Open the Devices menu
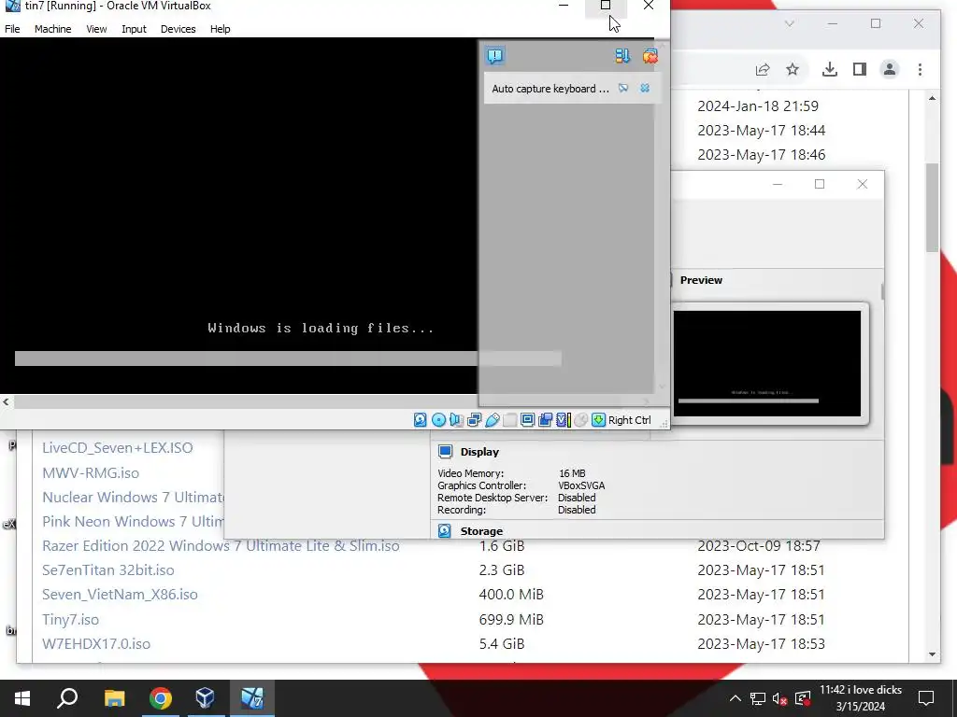 pyautogui.click(x=179, y=29)
